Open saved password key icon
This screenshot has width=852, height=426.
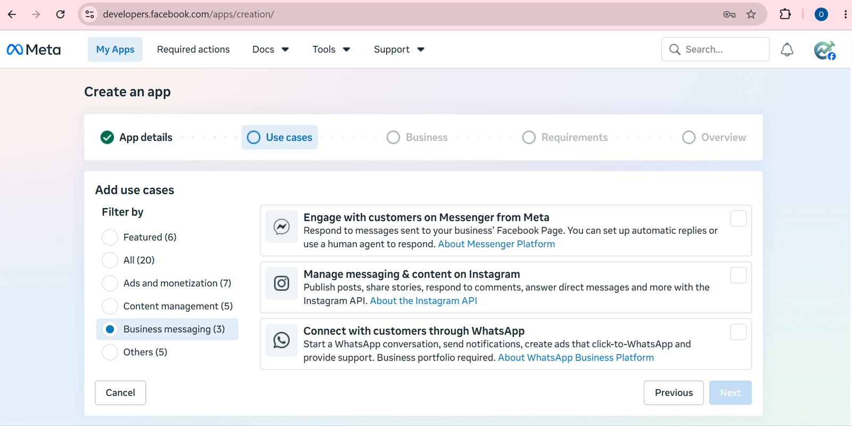[x=730, y=14]
